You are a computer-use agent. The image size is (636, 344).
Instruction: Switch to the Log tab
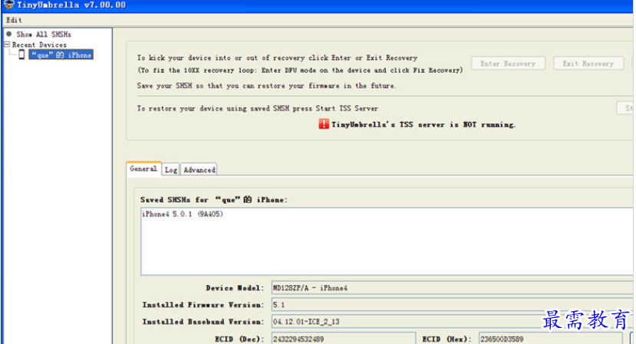tap(171, 170)
